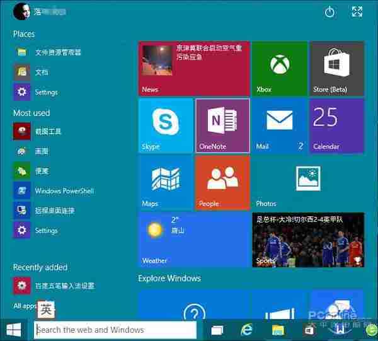This screenshot has width=378, height=341.
Task: Open Windows PowerShell from Most used
Action: pyautogui.click(x=64, y=191)
